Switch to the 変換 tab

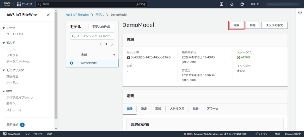point(158,109)
